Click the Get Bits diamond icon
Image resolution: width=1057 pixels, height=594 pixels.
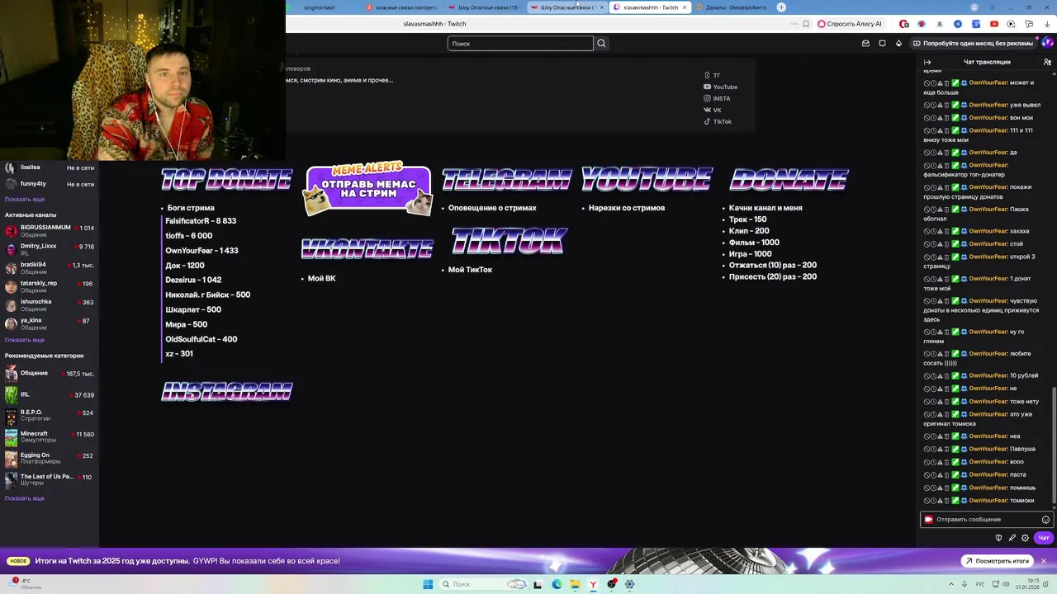(x=898, y=43)
